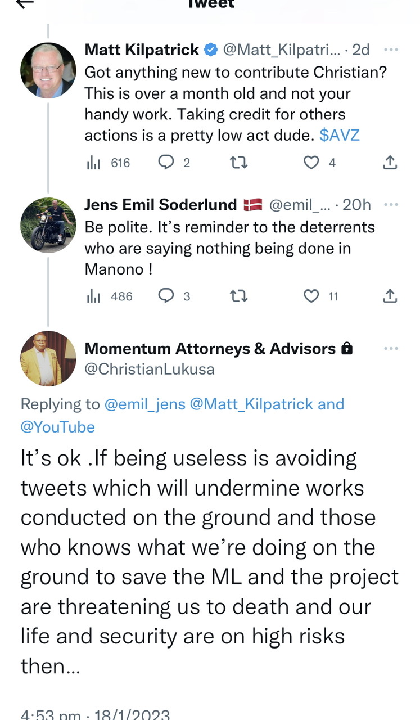
Task: Open more options for Matt Kilpatrick's tweet
Action: 390,49
